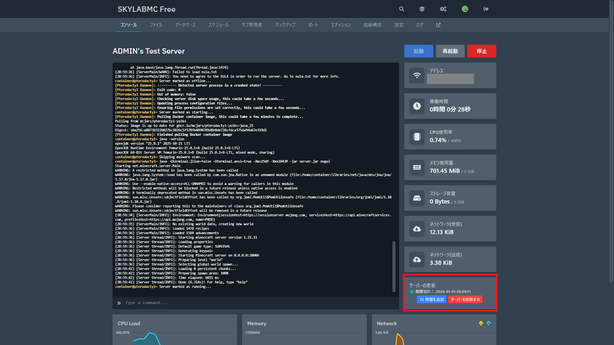Viewport: 614px width, 345px height.
Task: Open admin settings gears icon
Action: (x=443, y=9)
